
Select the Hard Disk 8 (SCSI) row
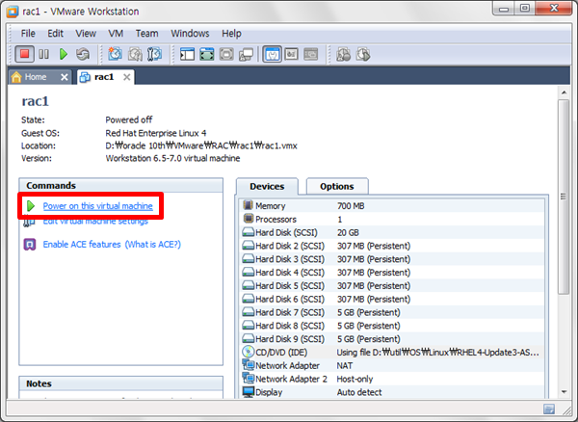[x=392, y=326]
